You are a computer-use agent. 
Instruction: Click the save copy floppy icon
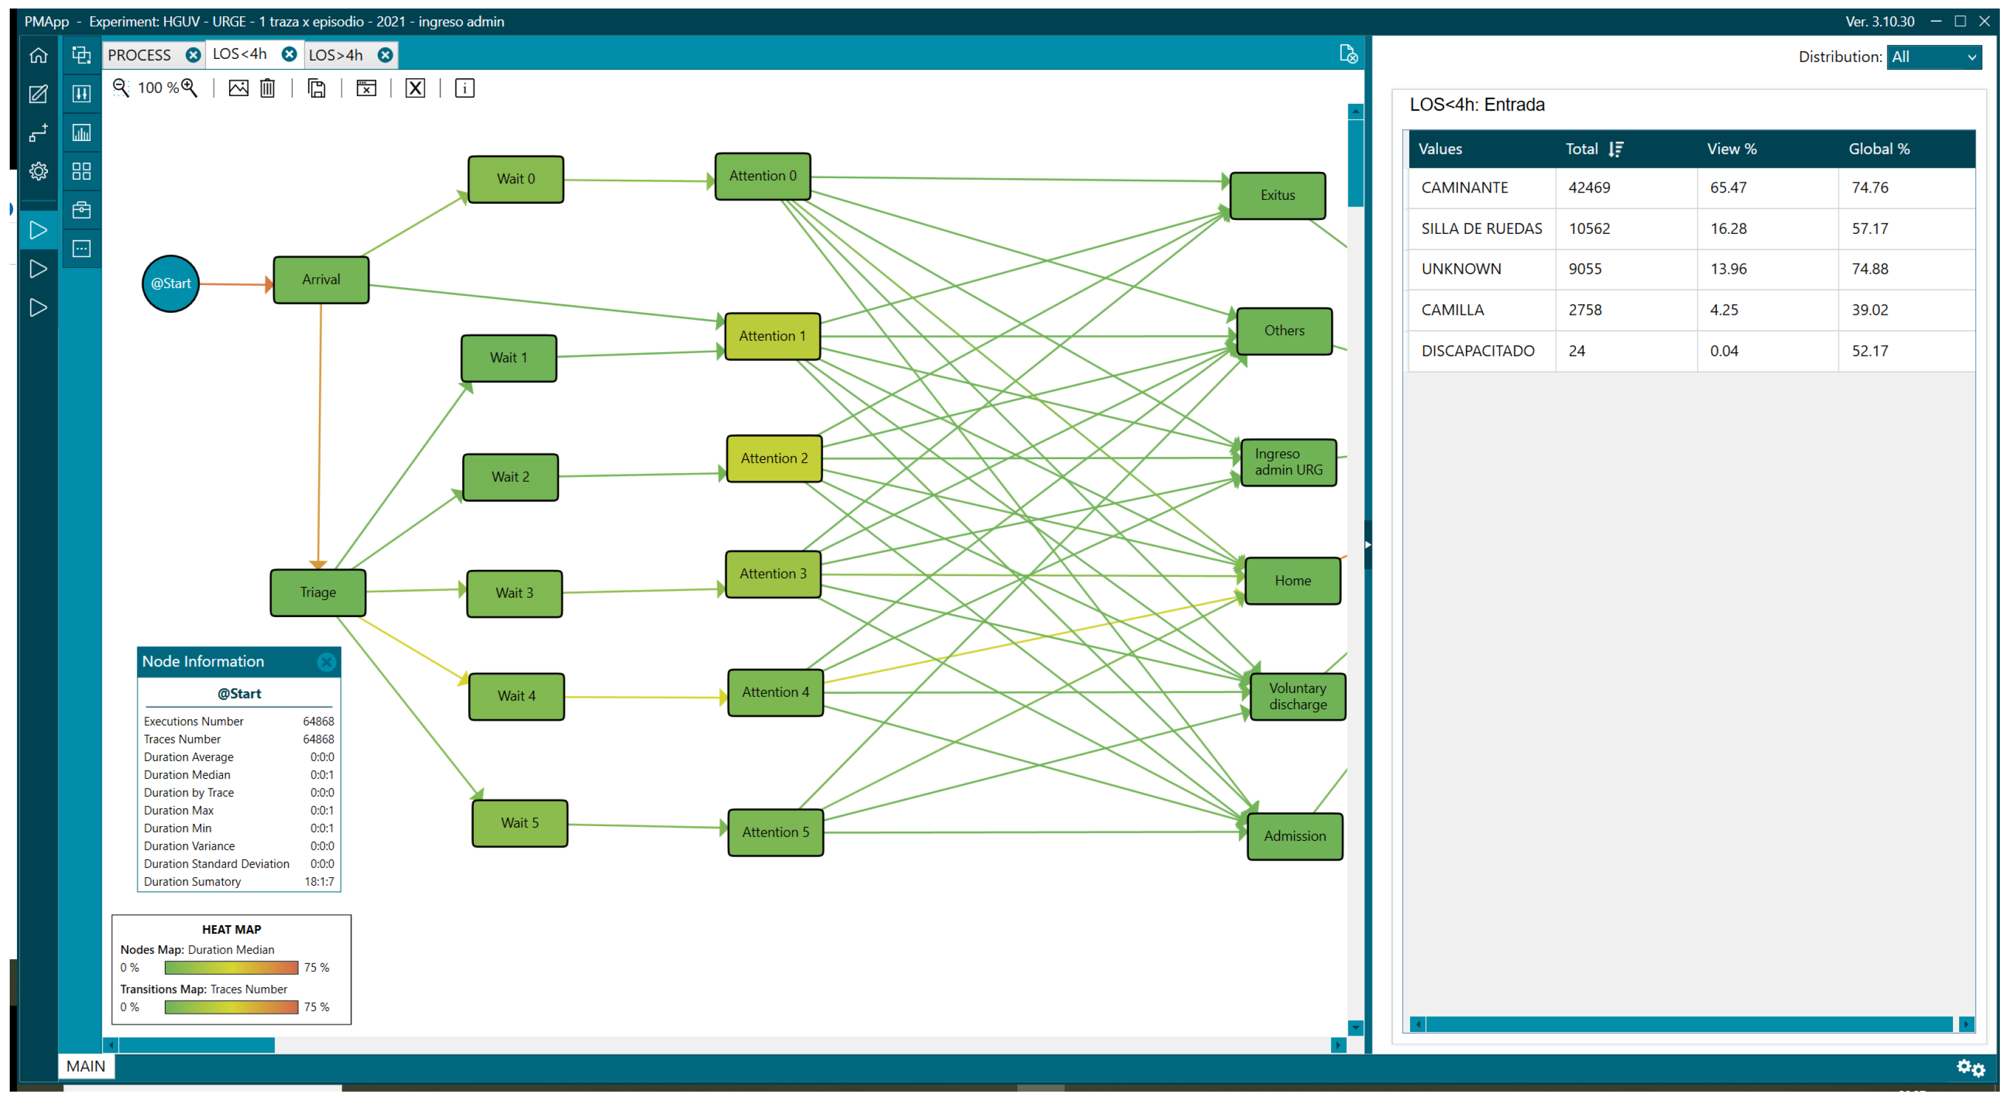pyautogui.click(x=317, y=88)
